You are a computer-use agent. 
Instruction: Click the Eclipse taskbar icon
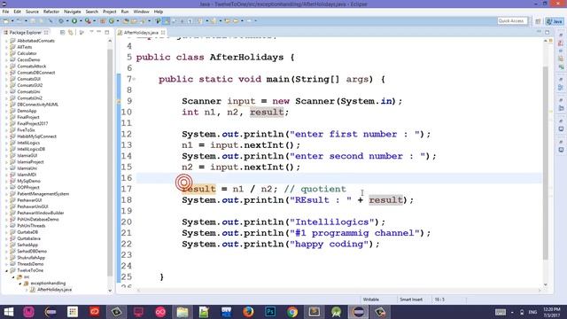(x=358, y=312)
